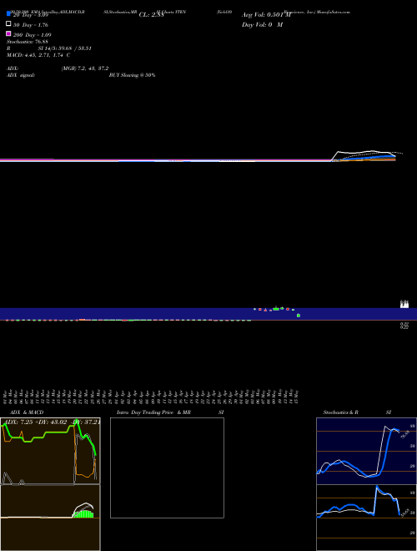Select the '200 Day = 1.09' legend text
Screen dimensions: 417x551
tap(32, 35)
